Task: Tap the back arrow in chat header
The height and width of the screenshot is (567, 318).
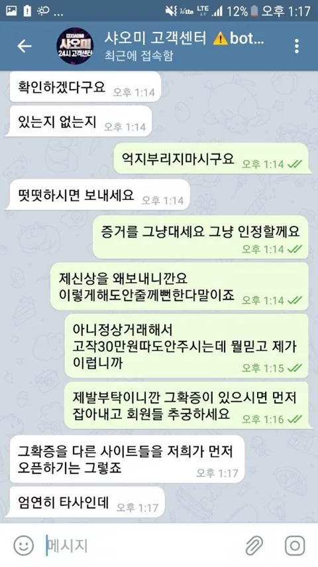Action: (x=25, y=46)
